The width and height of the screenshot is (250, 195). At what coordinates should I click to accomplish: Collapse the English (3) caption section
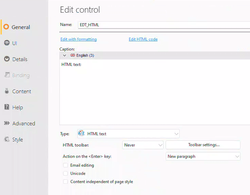(65, 55)
